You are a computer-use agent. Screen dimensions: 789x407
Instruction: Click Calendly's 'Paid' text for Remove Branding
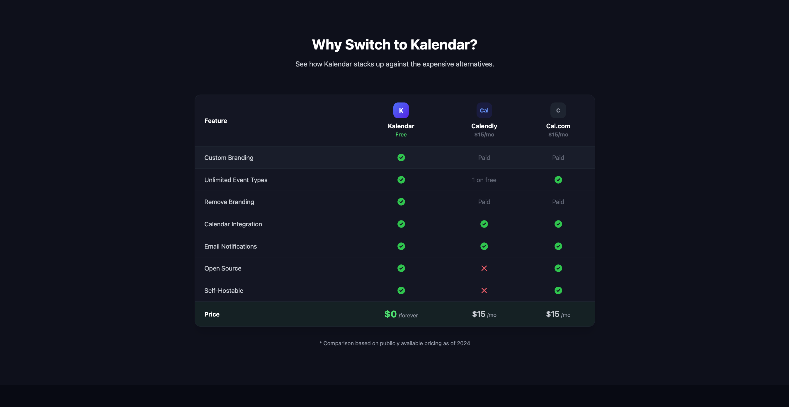coord(484,202)
